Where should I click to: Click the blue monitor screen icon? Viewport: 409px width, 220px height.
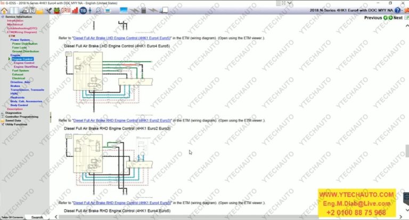click(124, 11)
